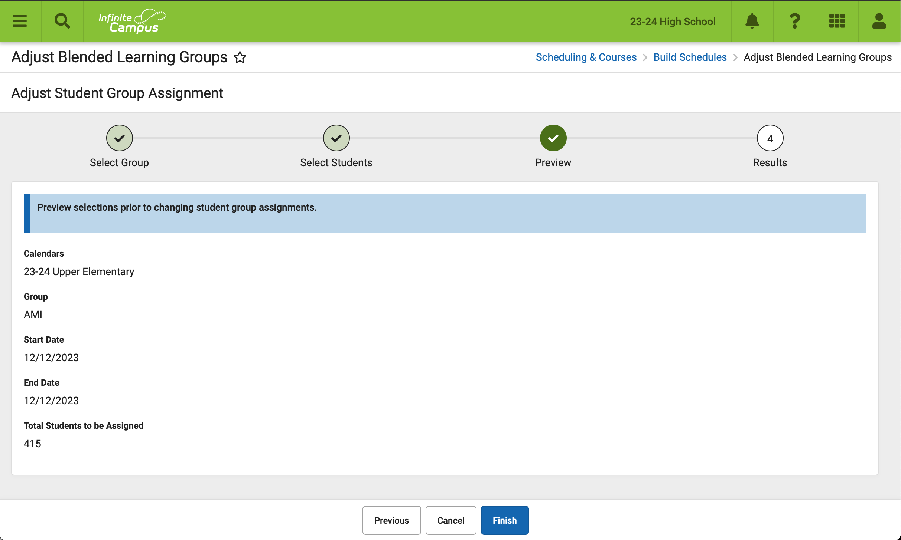Open the app switcher grid

pos(837,21)
